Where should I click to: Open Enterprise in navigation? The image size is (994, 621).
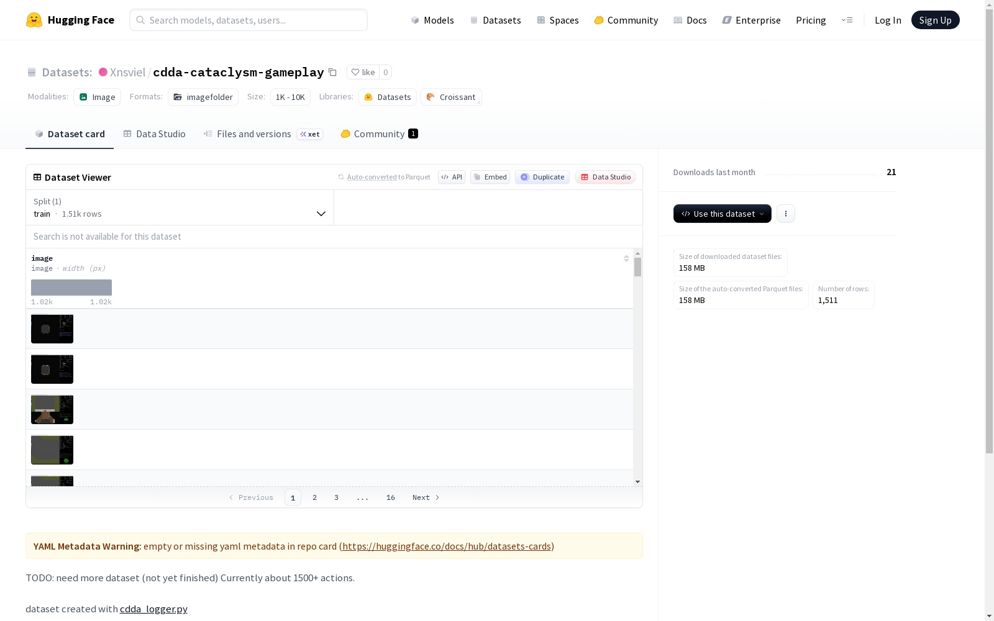tap(751, 20)
